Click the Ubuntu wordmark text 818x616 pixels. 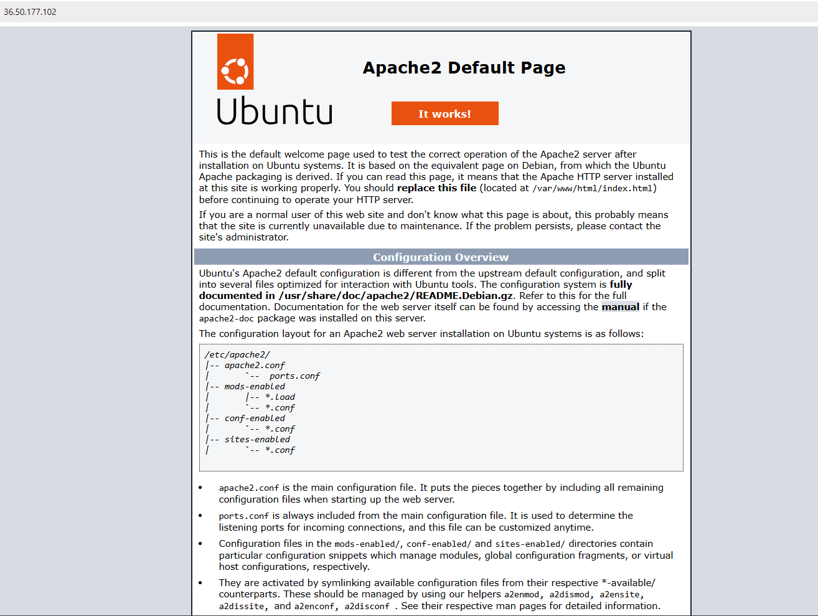pos(275,111)
